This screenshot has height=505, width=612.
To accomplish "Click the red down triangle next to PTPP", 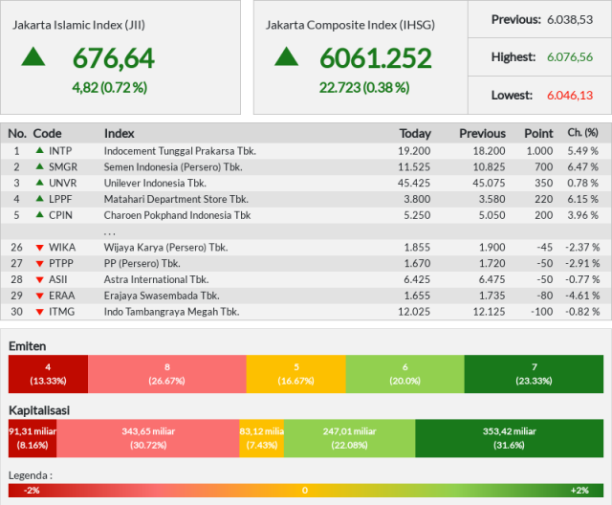I will 39,264.
